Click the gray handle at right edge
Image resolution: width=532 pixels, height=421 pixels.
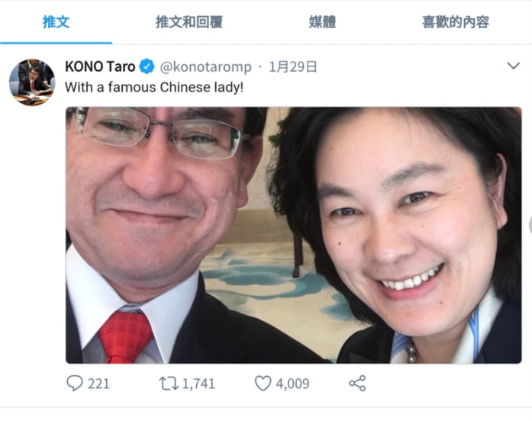coord(530,225)
